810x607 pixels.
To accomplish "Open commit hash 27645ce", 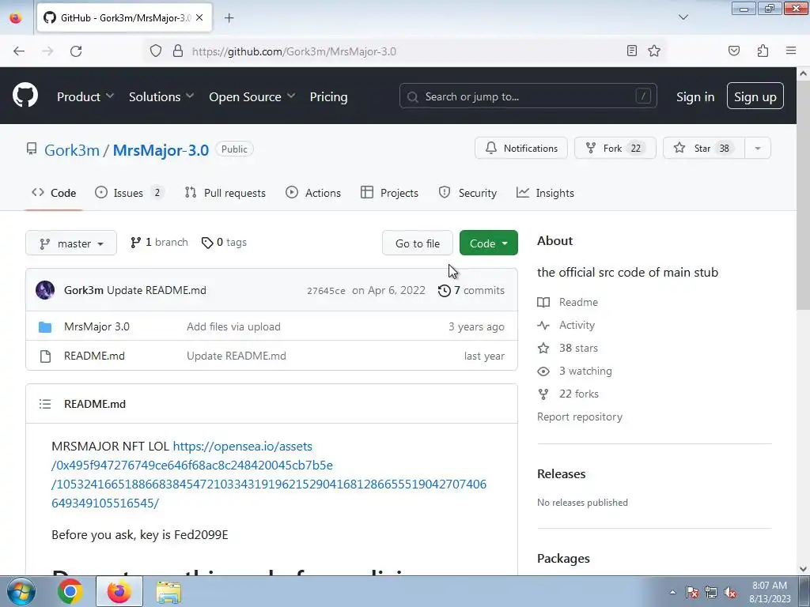I will point(326,291).
